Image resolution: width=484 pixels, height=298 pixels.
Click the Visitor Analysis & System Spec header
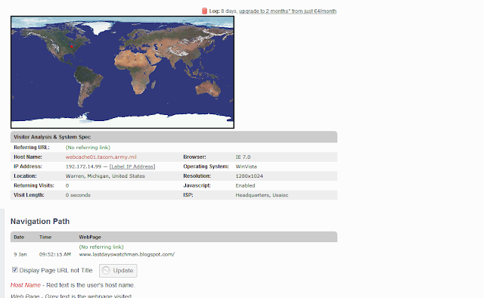174,137
